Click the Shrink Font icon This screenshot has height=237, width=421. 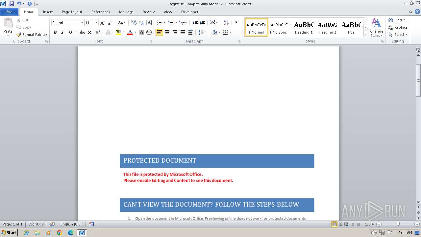pos(110,23)
